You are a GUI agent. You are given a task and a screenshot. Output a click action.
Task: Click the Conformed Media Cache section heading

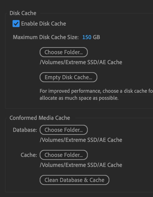pos(40,118)
